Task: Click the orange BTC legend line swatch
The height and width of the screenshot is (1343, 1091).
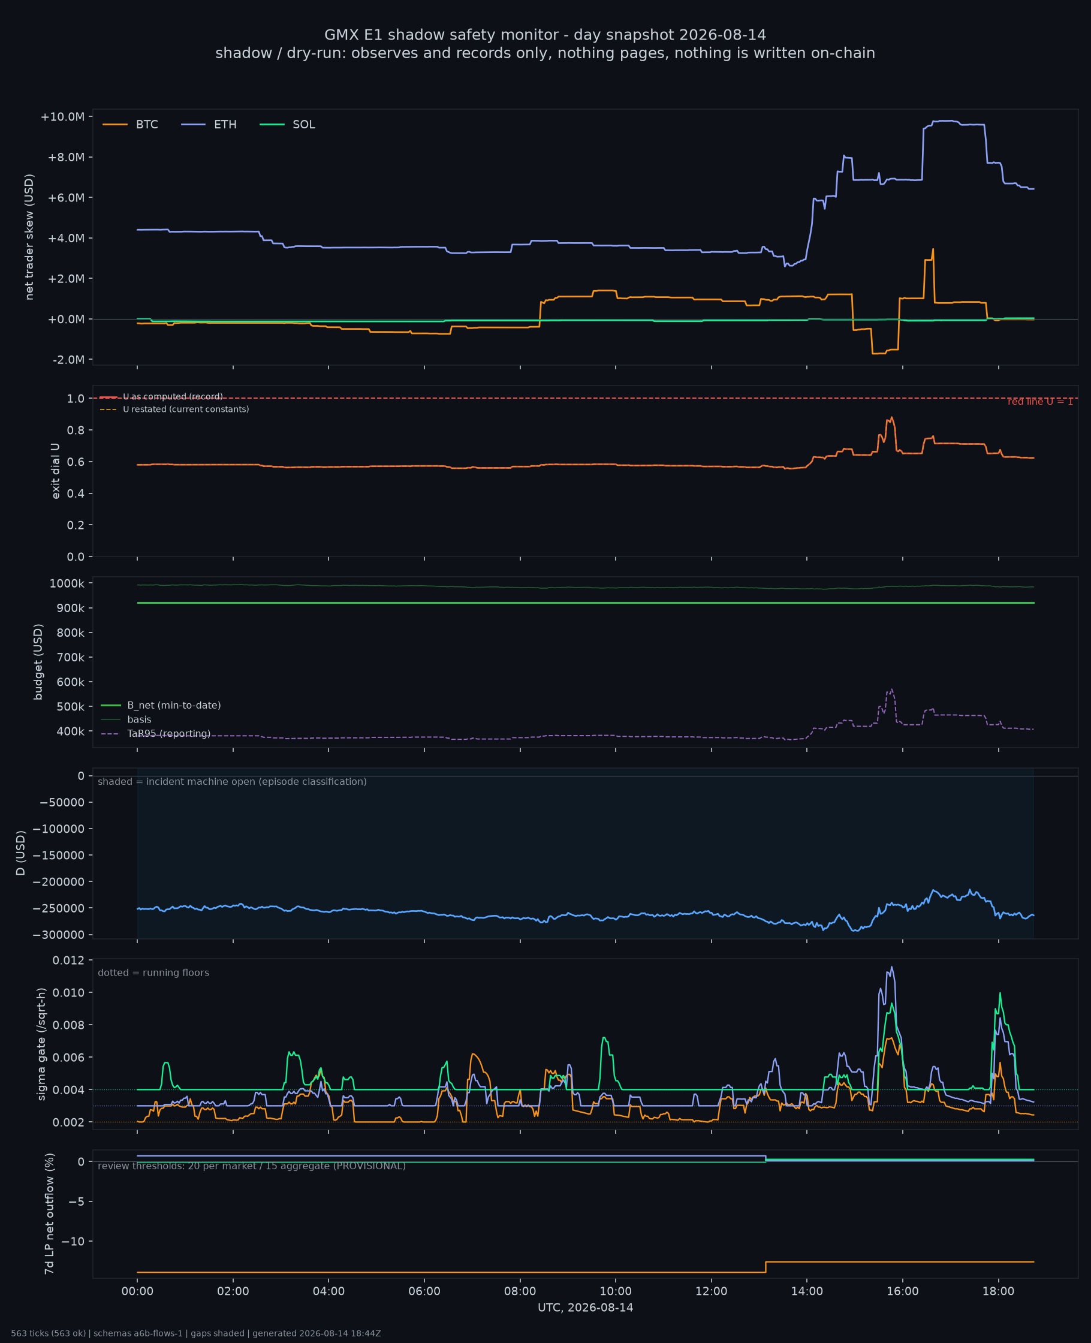Action: (115, 125)
